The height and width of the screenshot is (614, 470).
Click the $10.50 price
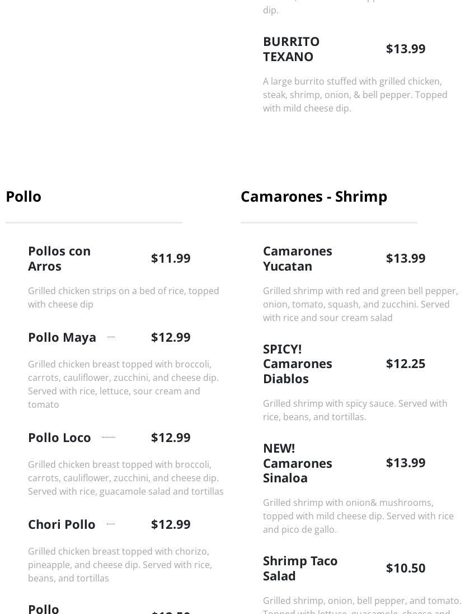[x=406, y=568]
